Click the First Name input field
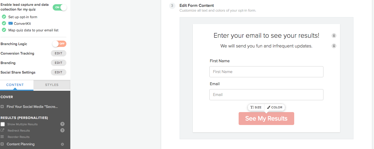This screenshot has width=374, height=149. coord(266,72)
